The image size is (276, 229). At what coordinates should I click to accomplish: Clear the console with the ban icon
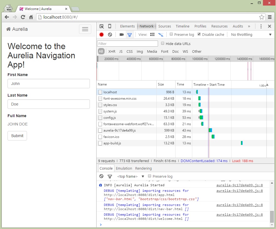tap(101, 176)
